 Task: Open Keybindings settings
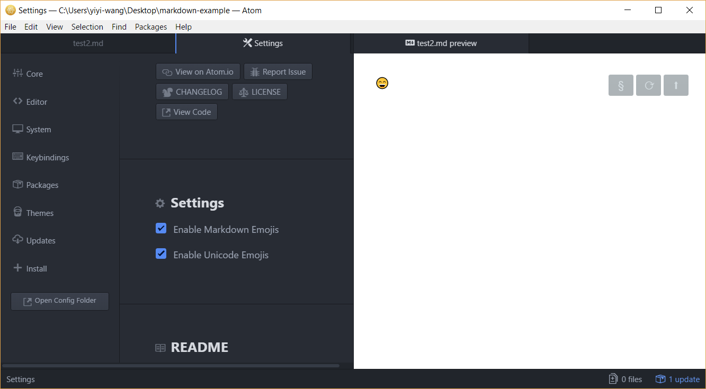tap(41, 157)
